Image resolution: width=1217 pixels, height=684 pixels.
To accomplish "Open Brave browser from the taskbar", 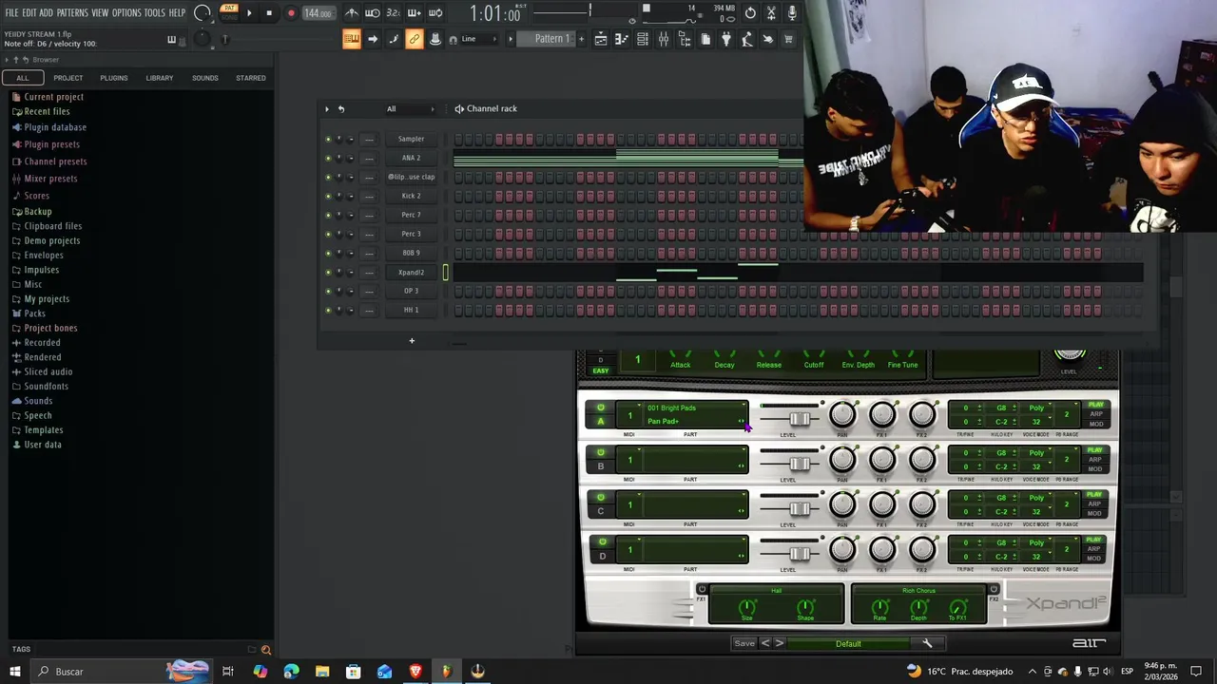I will (415, 672).
